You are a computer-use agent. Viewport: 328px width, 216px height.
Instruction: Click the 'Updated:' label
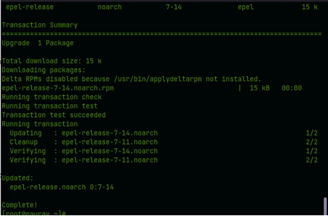[x=18, y=178]
